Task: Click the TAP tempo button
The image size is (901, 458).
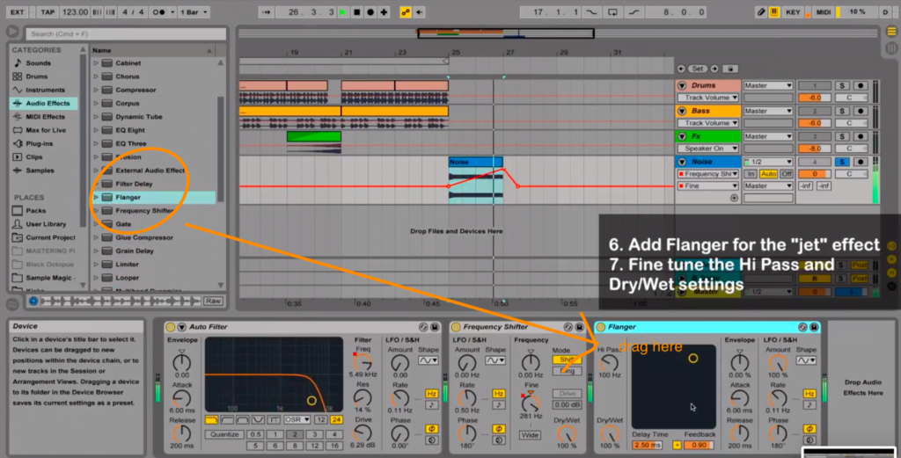Action: 48,12
